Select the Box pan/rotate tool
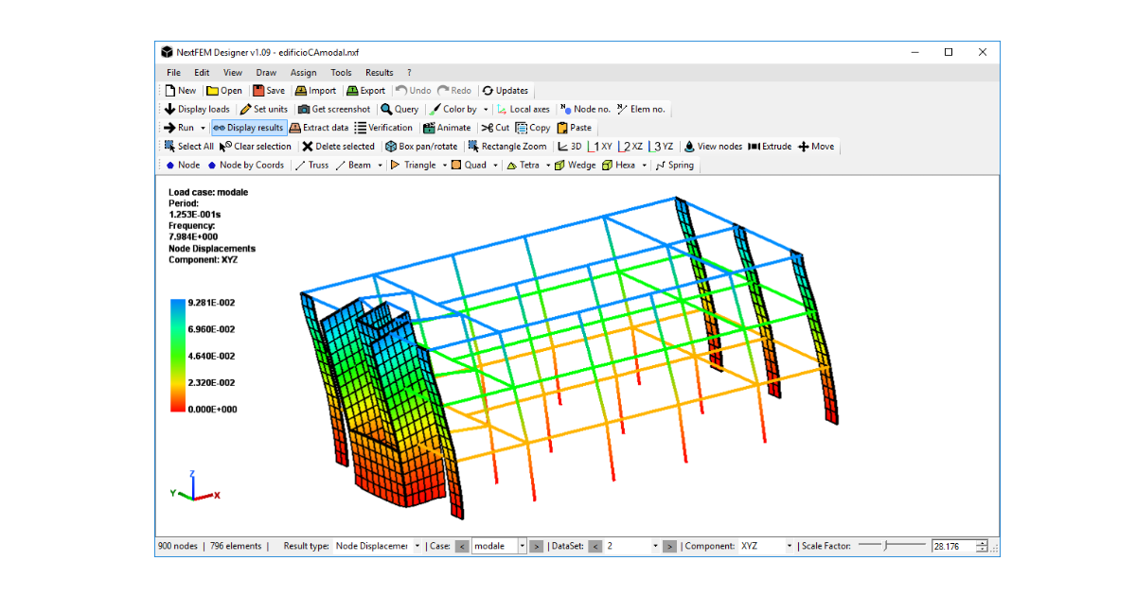The height and width of the screenshot is (596, 1136). (421, 146)
